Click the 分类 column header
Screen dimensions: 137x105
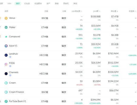point(64,11)
